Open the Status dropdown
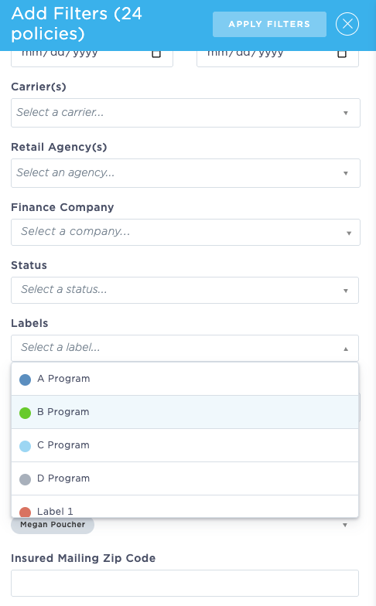Viewport: 376px width, 606px height. click(184, 291)
